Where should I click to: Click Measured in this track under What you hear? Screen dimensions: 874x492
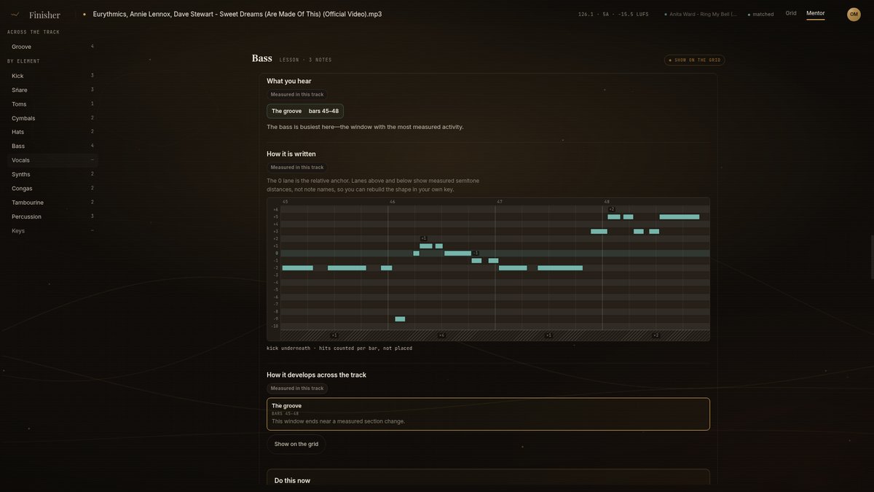[297, 94]
